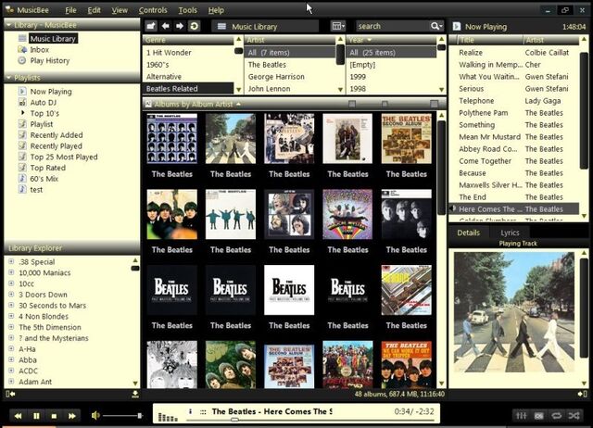
Task: Select George Harrison in Artist list
Action: [x=276, y=77]
